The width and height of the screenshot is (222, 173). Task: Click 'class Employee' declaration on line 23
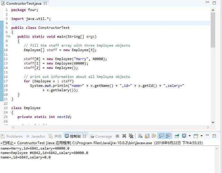[x=26, y=108]
